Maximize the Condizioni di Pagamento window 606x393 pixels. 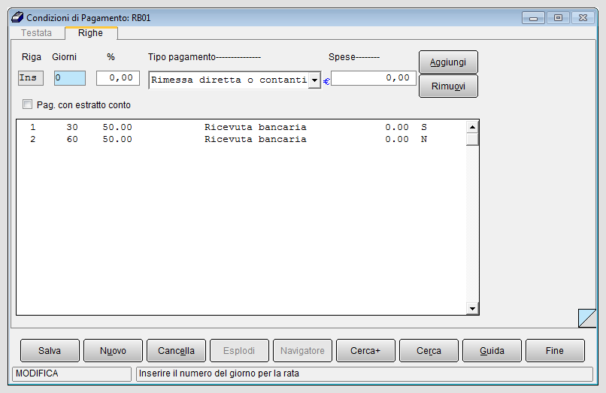point(558,18)
